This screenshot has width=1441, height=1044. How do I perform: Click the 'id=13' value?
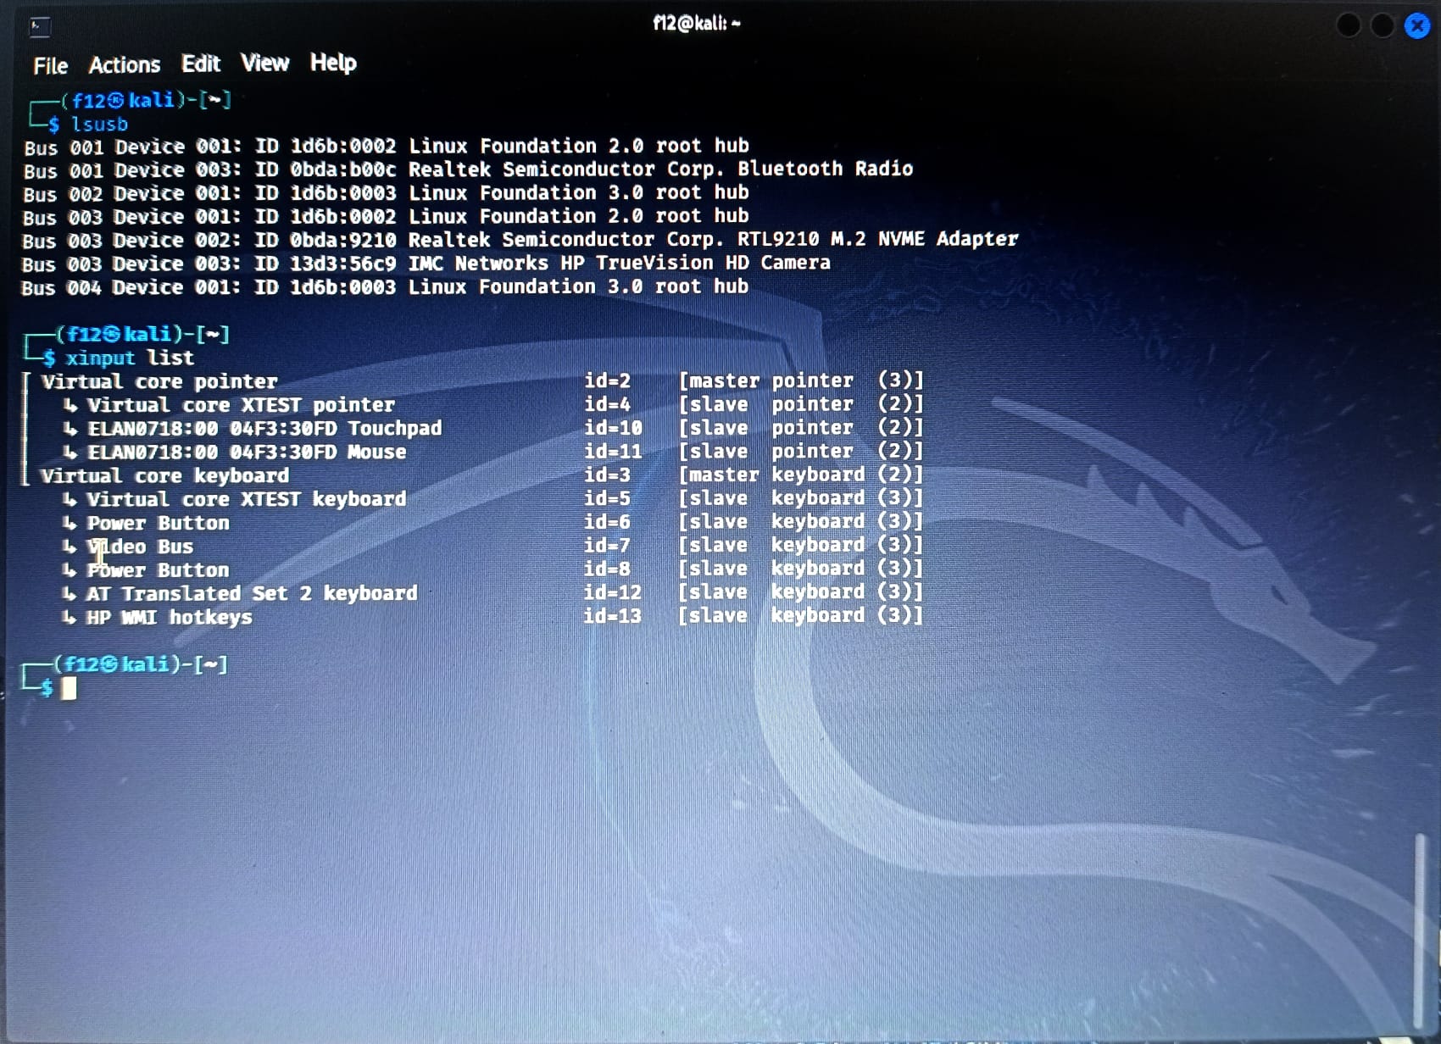[x=613, y=616]
